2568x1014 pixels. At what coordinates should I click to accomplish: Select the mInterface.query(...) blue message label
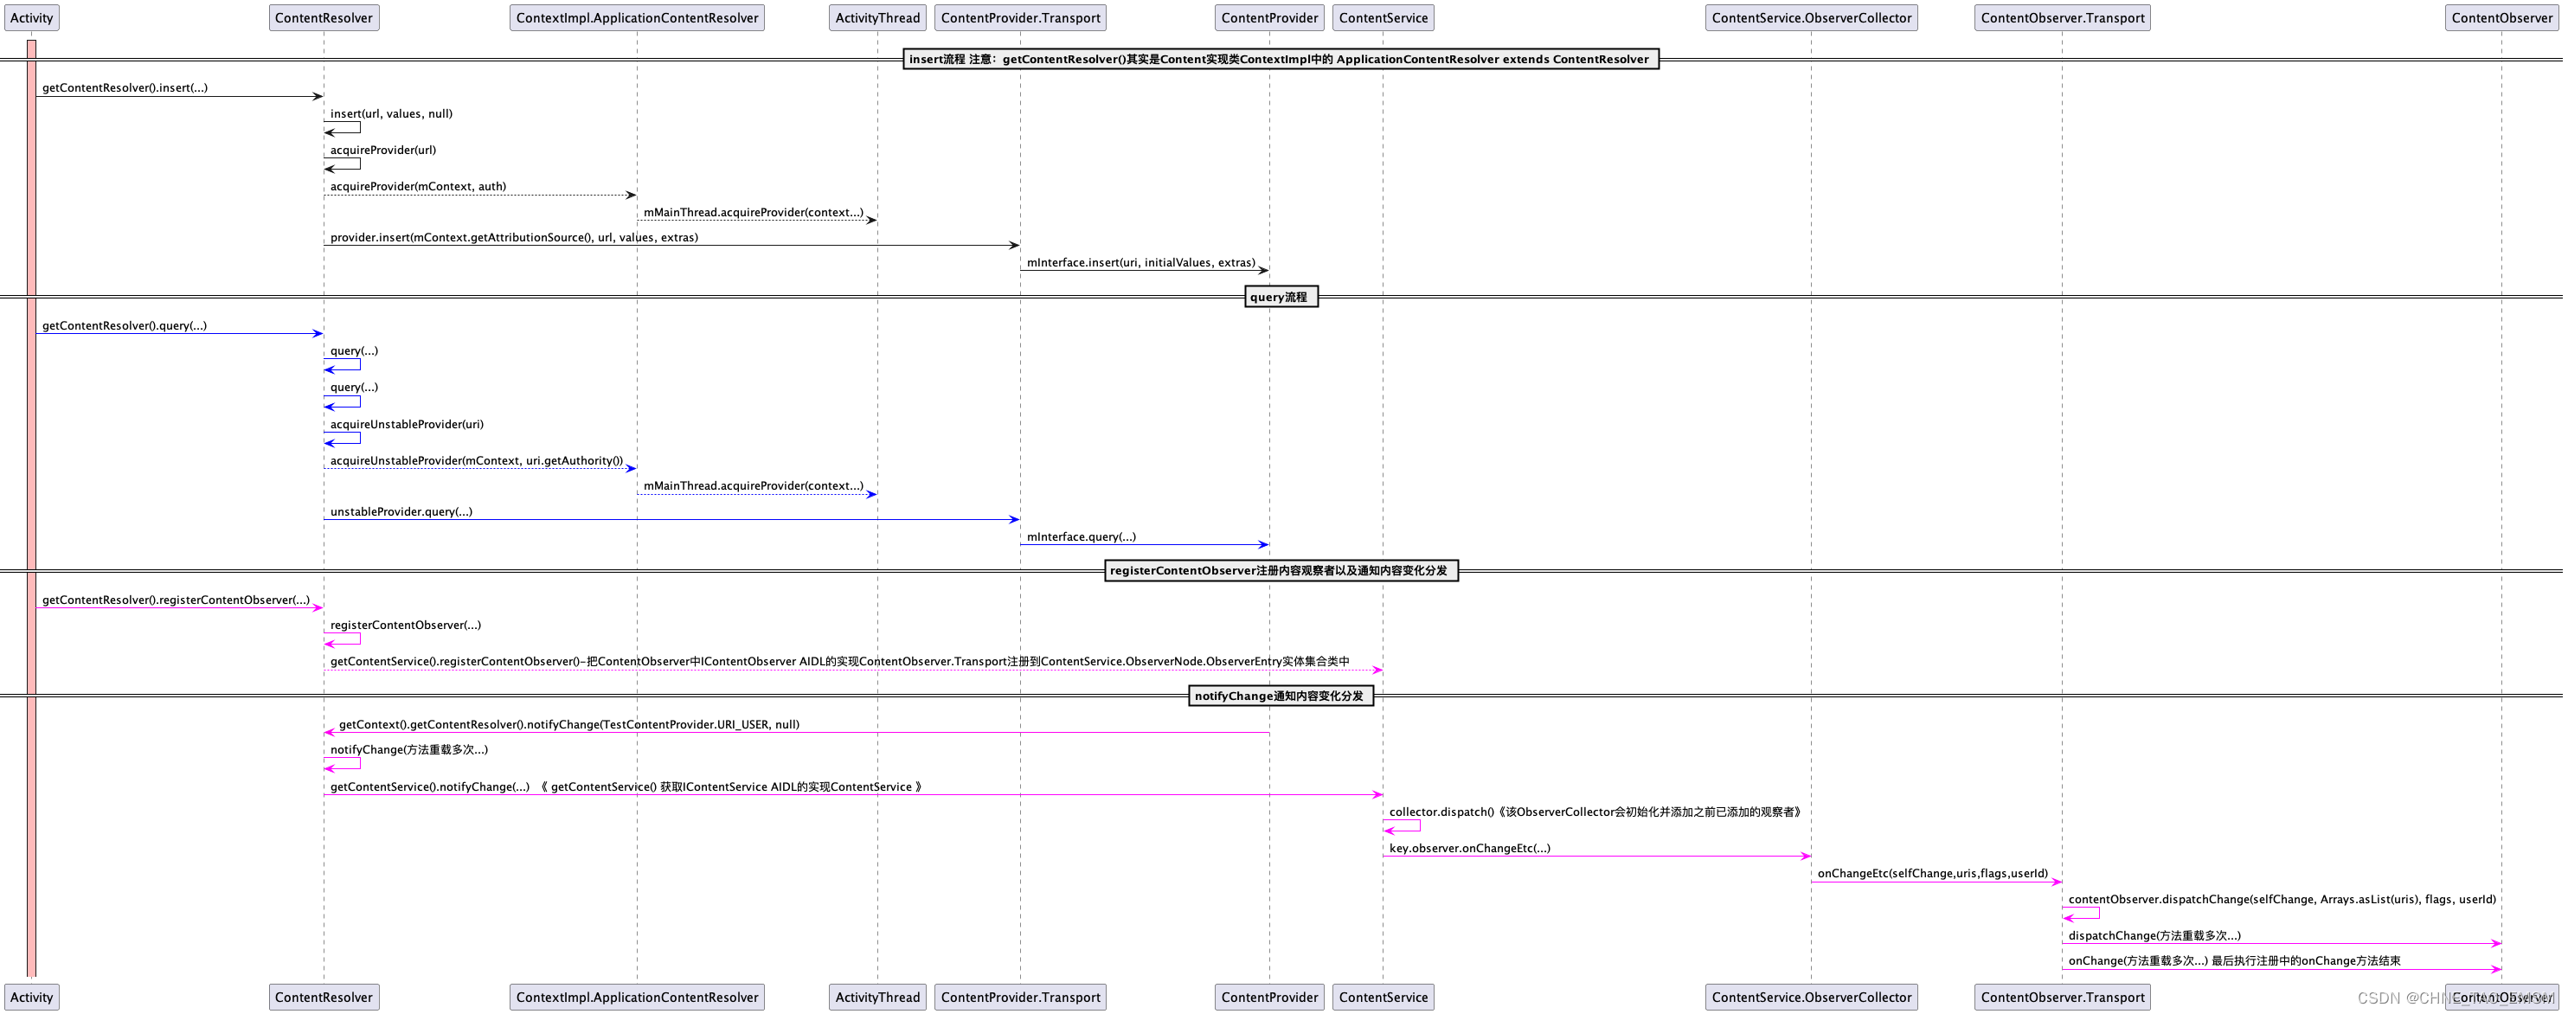tap(1082, 536)
